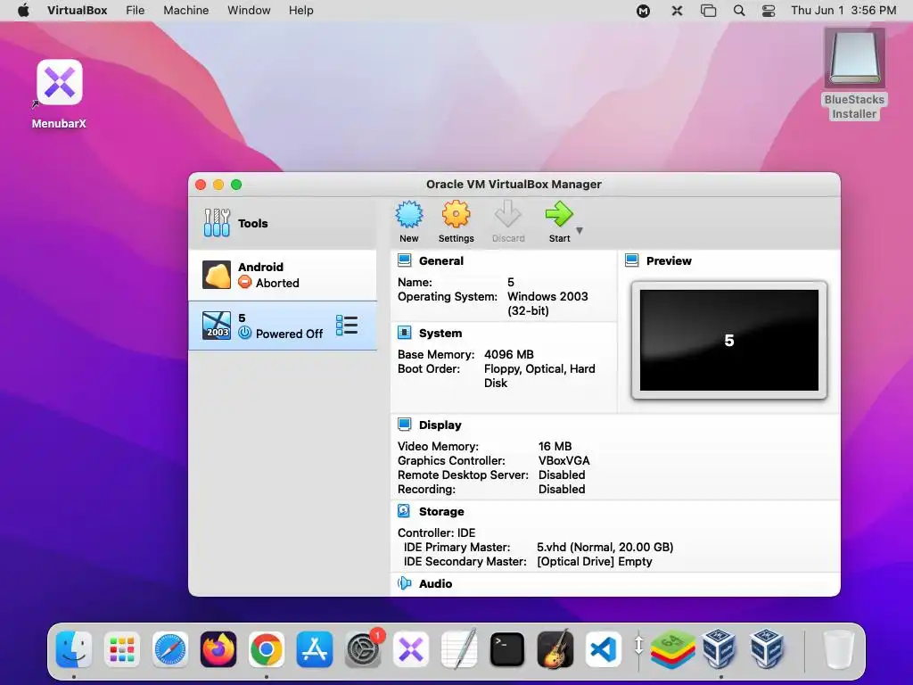
Task: Click the Video Memory 16 MB value
Action: (x=555, y=446)
